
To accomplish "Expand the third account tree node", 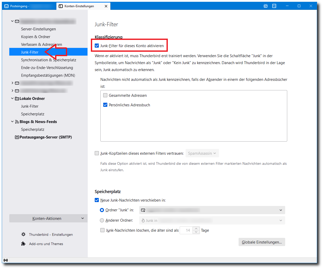I will coord(12,91).
